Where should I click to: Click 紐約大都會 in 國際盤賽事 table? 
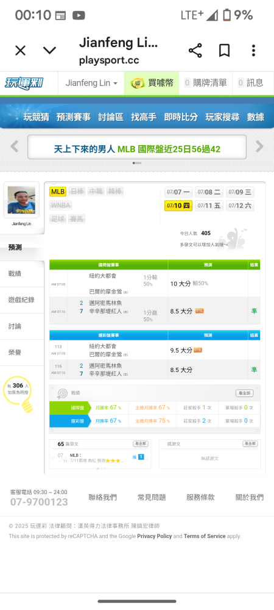102,276
